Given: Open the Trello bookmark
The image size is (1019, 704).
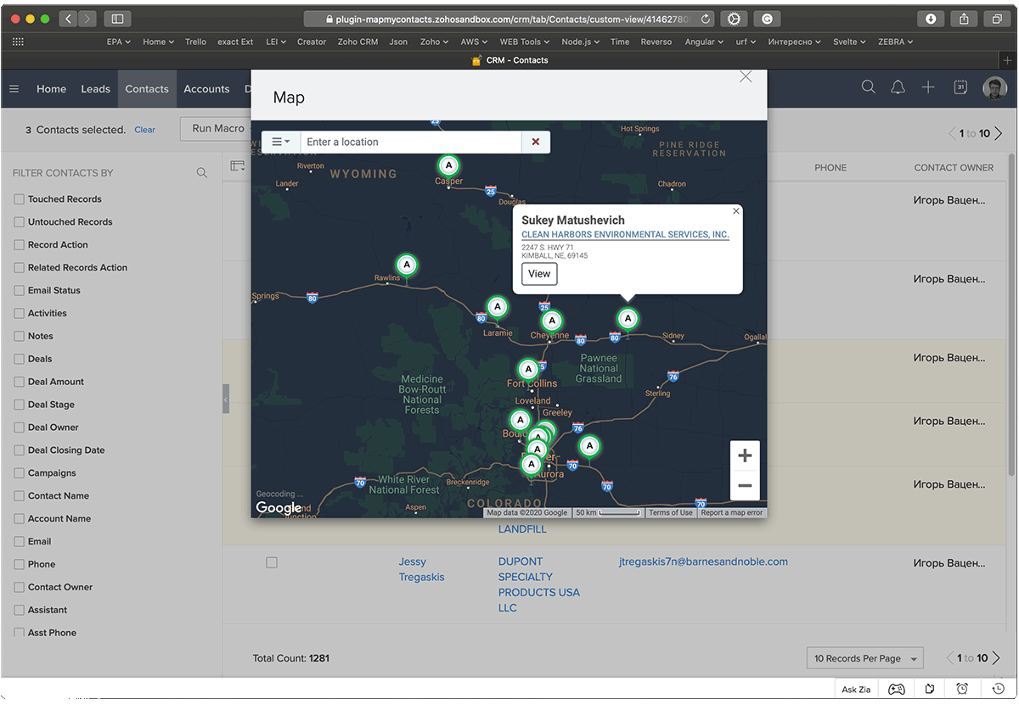Looking at the screenshot, I should pos(195,42).
